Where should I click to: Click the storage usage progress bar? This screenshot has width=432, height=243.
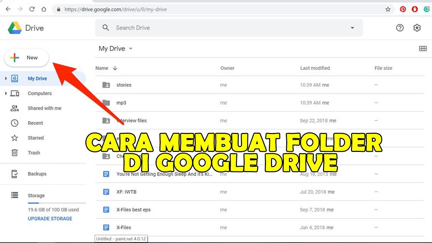57,203
